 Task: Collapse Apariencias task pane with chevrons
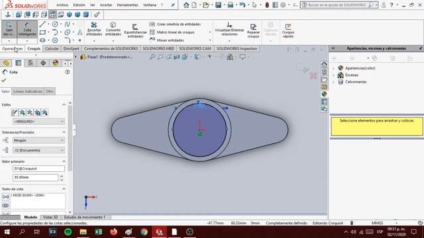point(333,48)
